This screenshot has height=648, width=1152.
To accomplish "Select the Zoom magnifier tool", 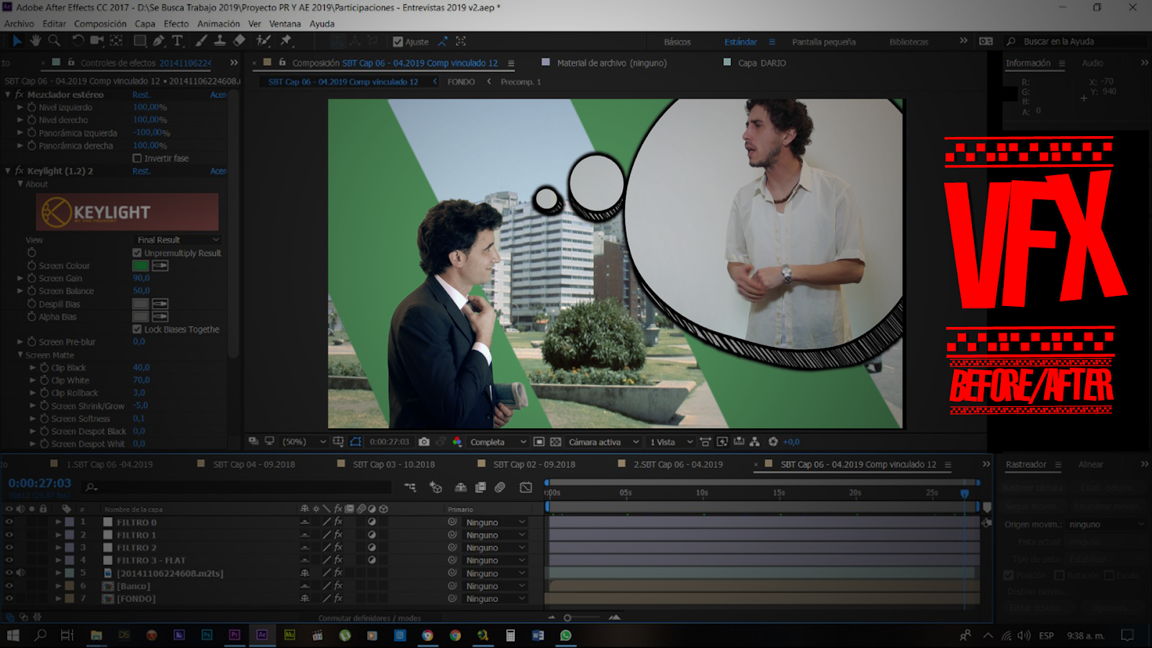I will tap(53, 41).
